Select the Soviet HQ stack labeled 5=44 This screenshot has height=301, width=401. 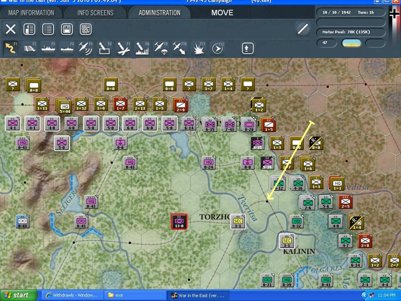[x=65, y=106]
